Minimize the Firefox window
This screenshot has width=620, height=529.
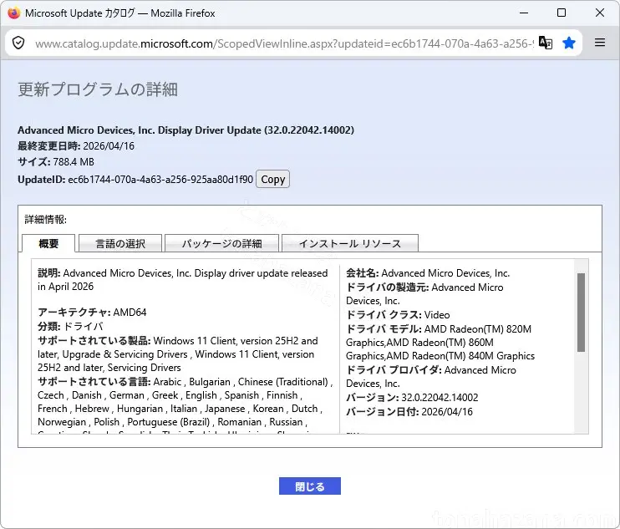coord(524,13)
